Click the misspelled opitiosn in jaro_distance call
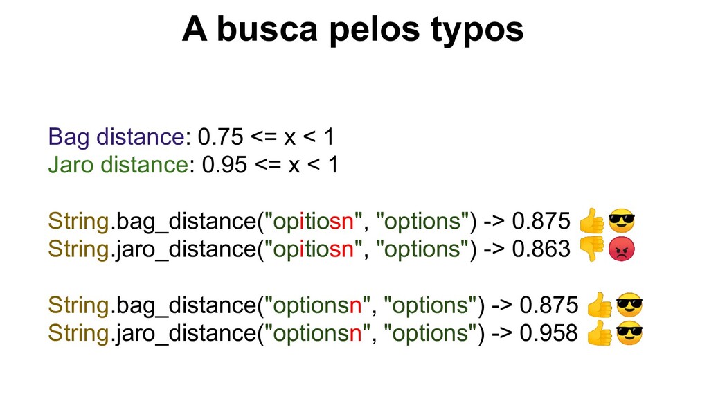The height and width of the screenshot is (399, 709). [x=314, y=249]
